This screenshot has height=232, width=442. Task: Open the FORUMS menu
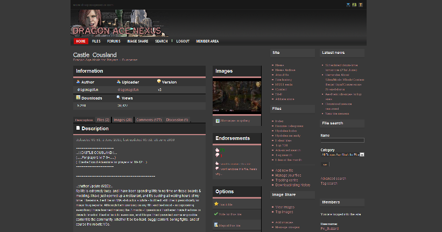(x=114, y=41)
